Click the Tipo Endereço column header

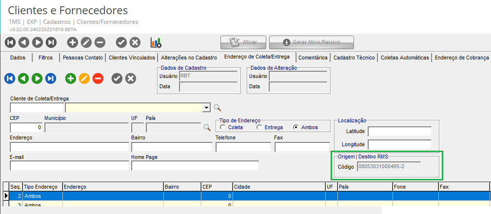(x=42, y=187)
